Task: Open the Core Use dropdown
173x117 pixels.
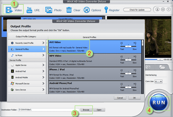Action: point(158,81)
